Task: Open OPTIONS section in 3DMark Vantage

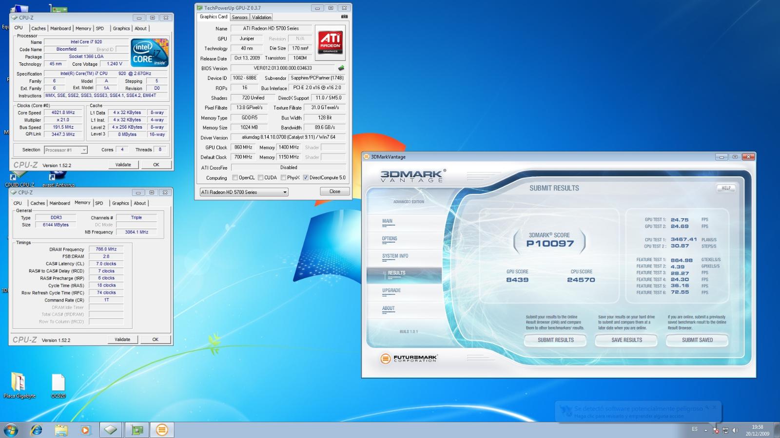Action: 390,239
